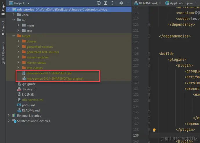Image resolution: width=200 pixels, height=143 pixels.
Task: Click the mls-service.iml module icon
Action: [x=19, y=100]
